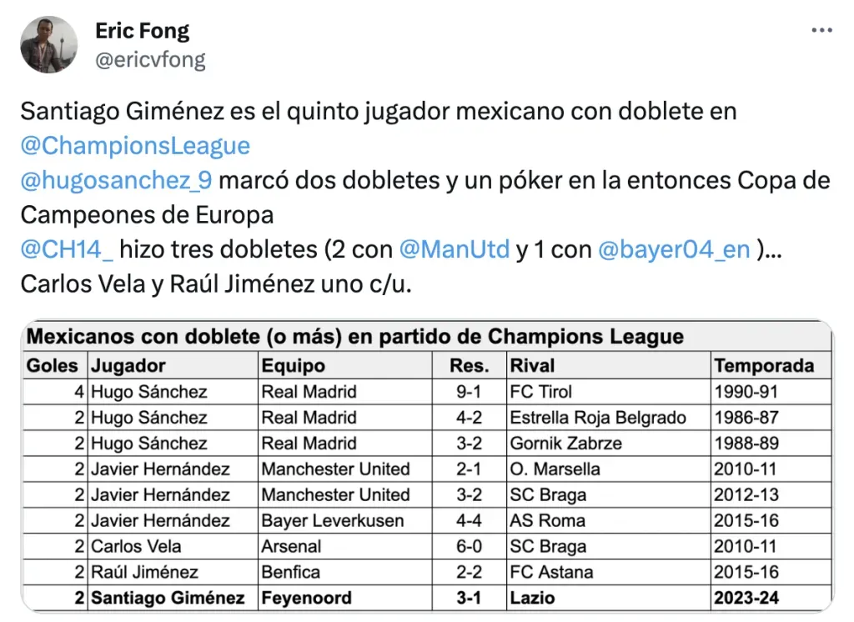The height and width of the screenshot is (622, 854).
Task: Select the Santiago Giménez cell
Action: coord(168,598)
